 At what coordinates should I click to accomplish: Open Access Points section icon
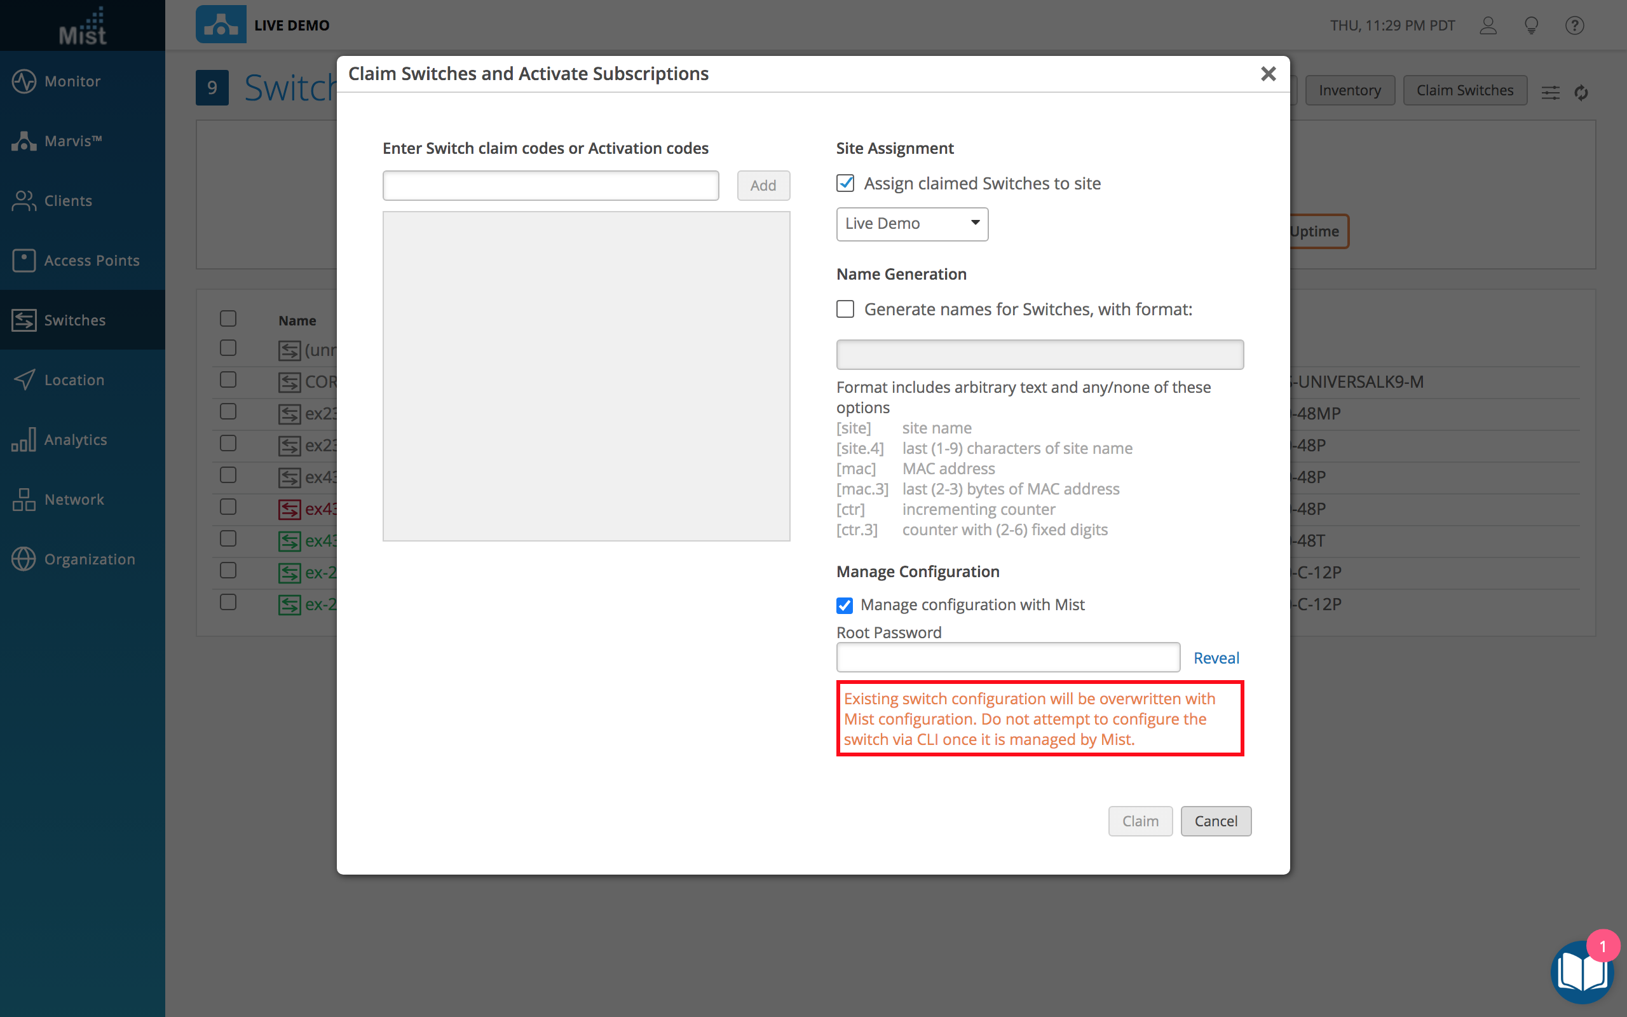coord(24,261)
